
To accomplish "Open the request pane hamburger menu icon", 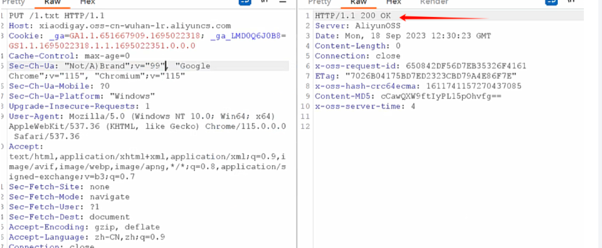I will (x=282, y=2).
